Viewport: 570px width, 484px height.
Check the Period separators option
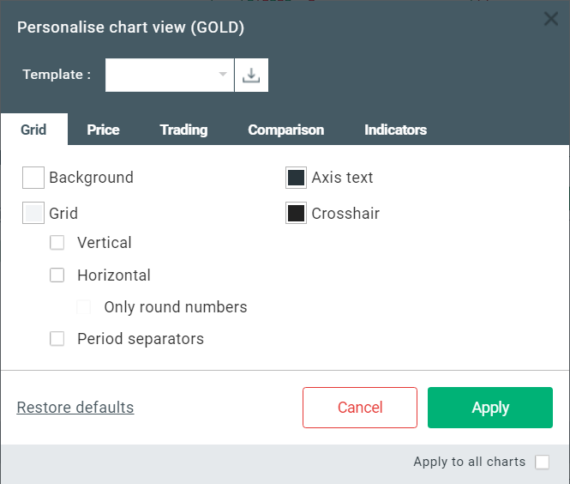click(x=57, y=339)
